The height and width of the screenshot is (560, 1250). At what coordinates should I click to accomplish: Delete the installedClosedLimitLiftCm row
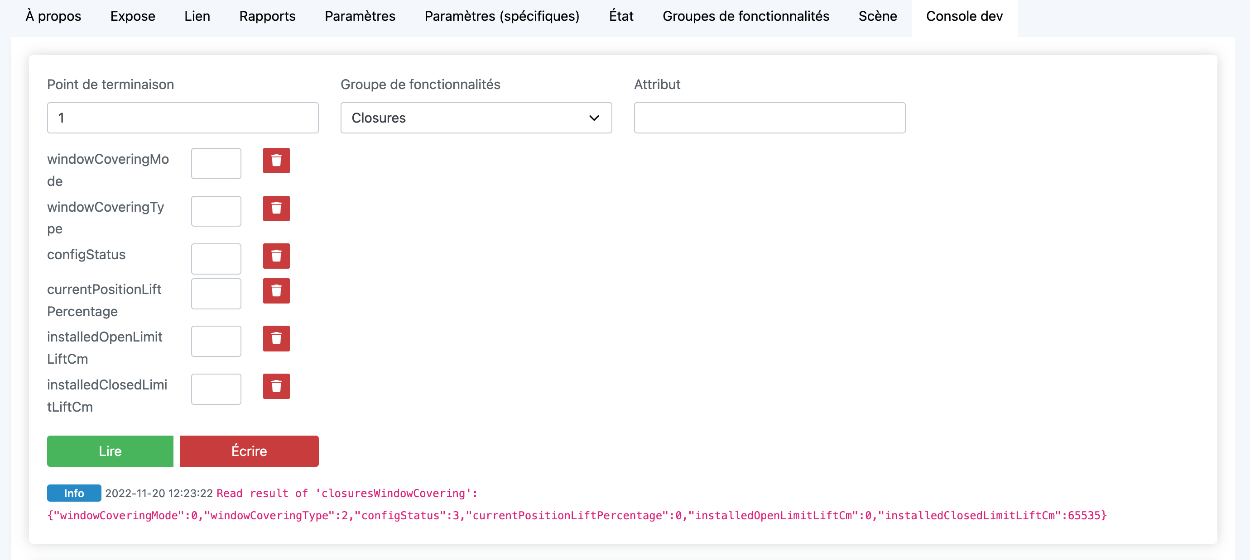[x=276, y=386]
